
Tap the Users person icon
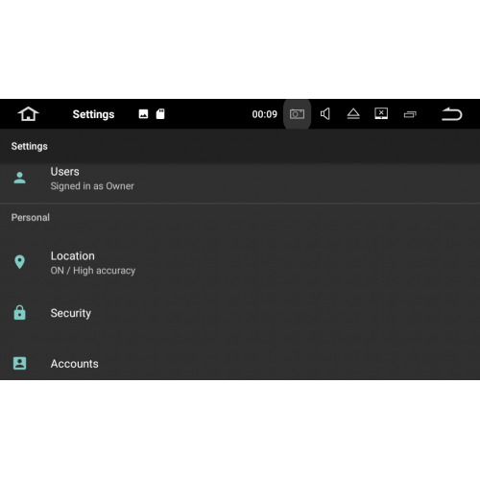click(19, 178)
